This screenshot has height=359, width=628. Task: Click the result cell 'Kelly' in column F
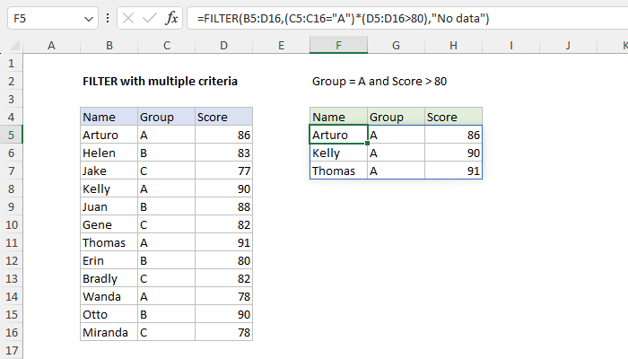point(338,153)
